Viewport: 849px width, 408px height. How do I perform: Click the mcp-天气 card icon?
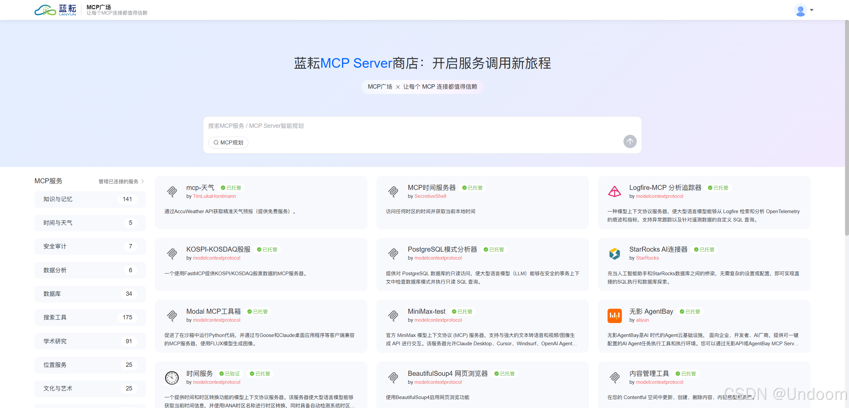click(172, 192)
